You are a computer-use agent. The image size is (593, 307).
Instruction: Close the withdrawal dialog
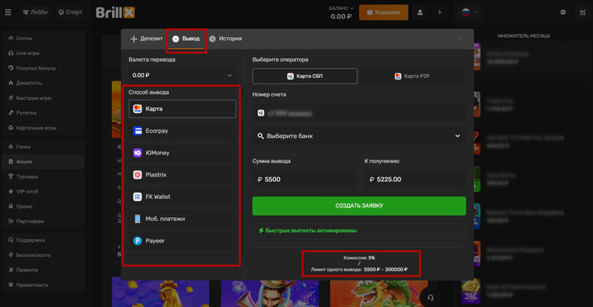460,39
